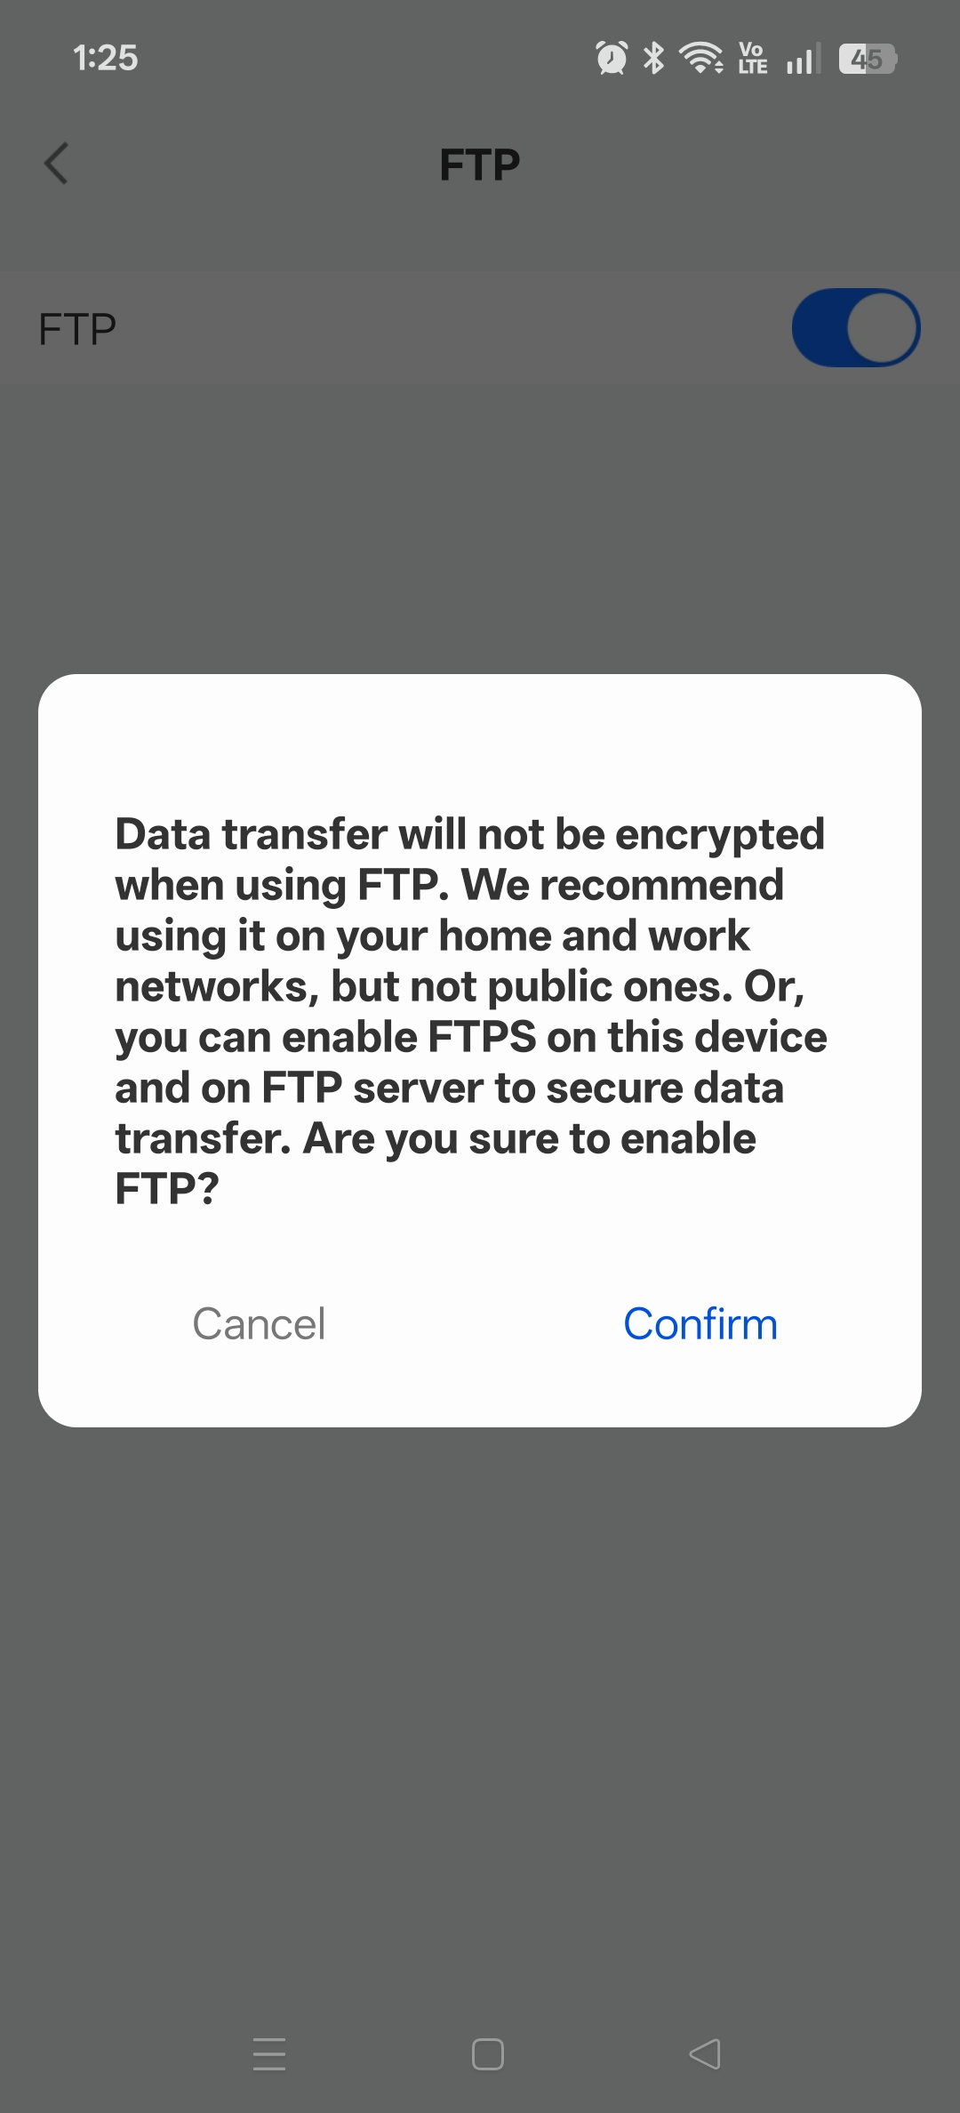Image resolution: width=960 pixels, height=2113 pixels.
Task: Toggle the FTP switch
Action: (855, 327)
